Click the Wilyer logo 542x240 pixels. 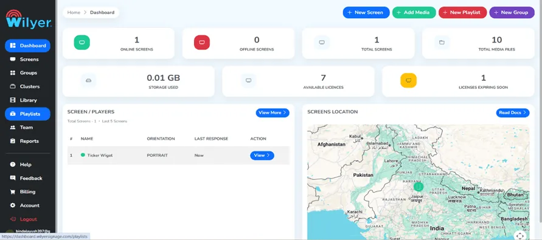[29, 19]
